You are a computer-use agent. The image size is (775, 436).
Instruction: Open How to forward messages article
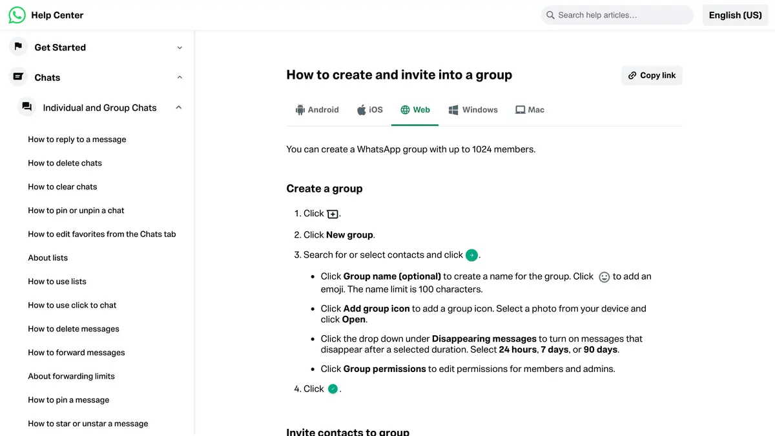pyautogui.click(x=76, y=353)
